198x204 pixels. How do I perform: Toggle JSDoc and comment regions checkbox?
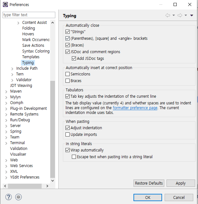point(67,52)
